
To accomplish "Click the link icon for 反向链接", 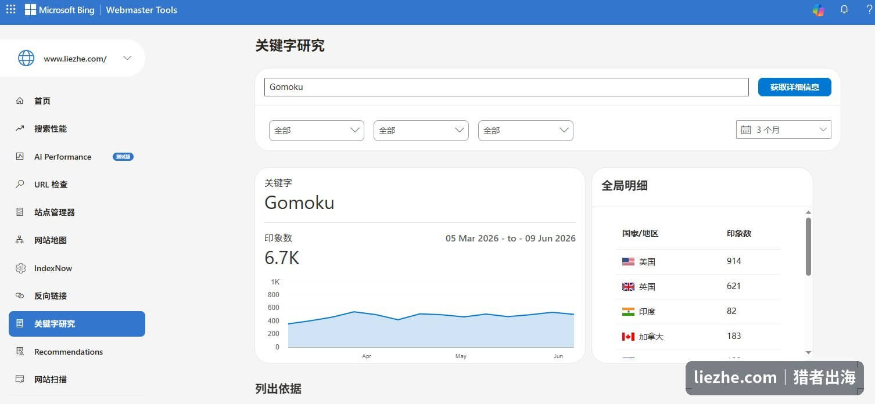I will coord(20,296).
